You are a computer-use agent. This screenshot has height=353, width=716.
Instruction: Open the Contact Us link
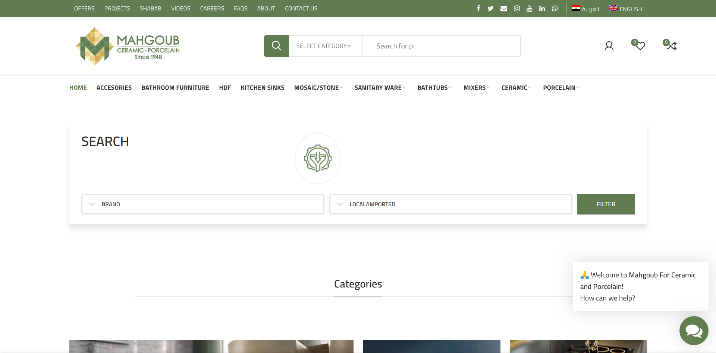click(x=301, y=8)
